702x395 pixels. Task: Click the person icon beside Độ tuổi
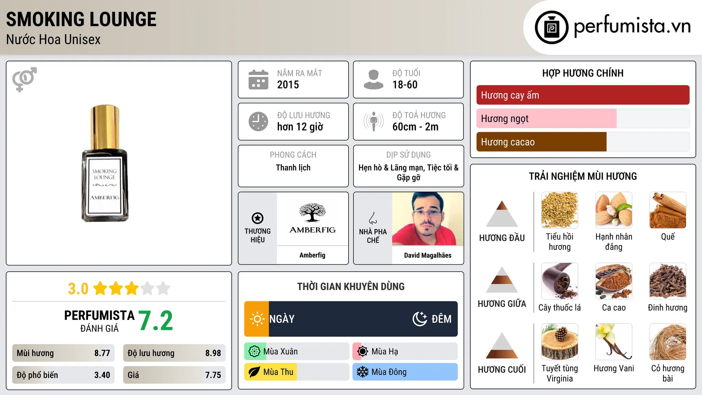coord(374,80)
